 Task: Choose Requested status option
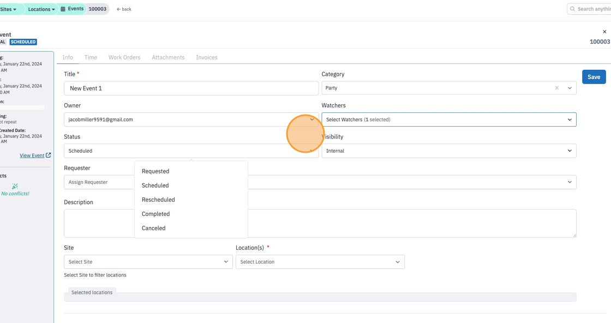[191, 171]
